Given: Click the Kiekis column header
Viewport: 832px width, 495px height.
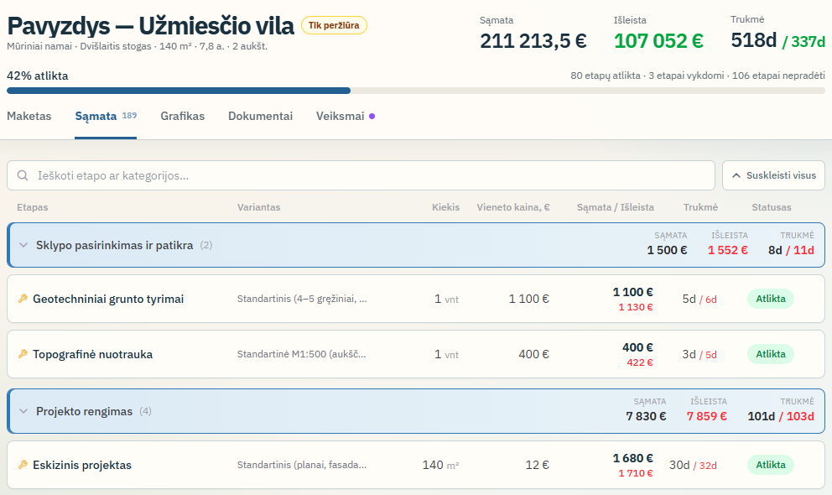Looking at the screenshot, I should pos(445,207).
